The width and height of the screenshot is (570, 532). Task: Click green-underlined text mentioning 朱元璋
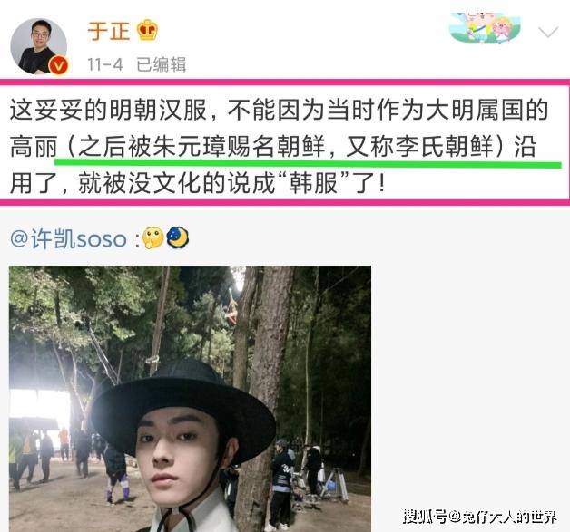pyautogui.click(x=290, y=147)
